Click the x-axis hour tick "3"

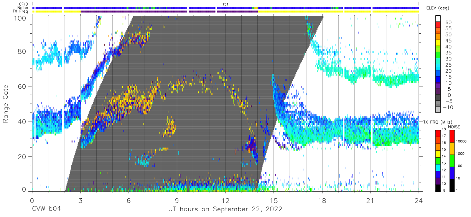tap(80, 200)
